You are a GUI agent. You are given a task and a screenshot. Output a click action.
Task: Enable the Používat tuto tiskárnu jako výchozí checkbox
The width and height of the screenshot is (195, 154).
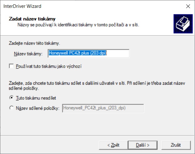[11, 66]
